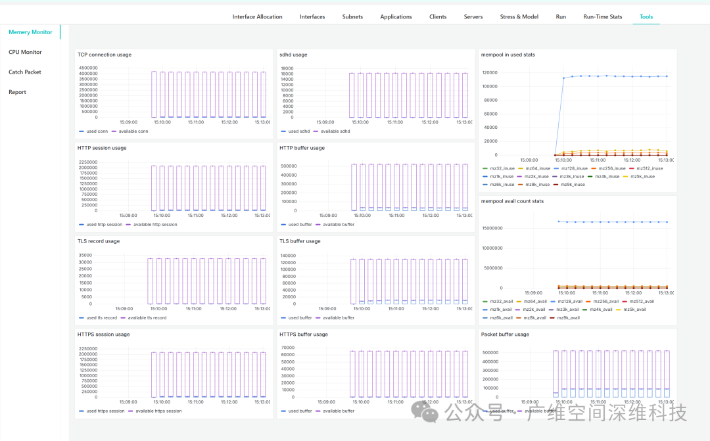This screenshot has width=710, height=441.
Task: Toggle used buffer in HTTPS buffer usage chart
Action: (x=296, y=411)
